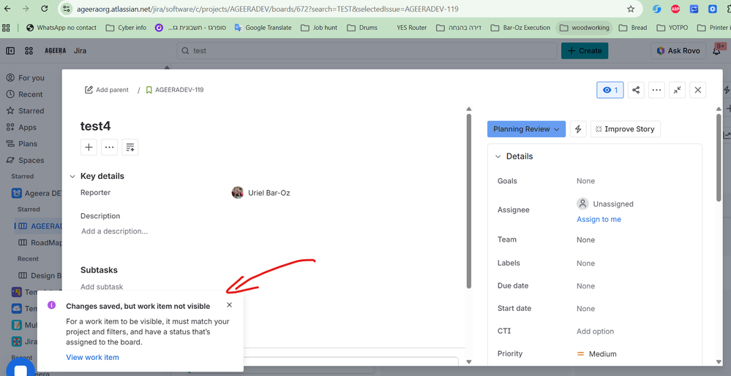Click the description panel scrollbar
Viewport: 731px width, 376px height.
point(469,200)
